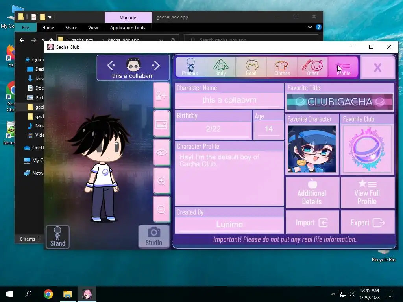Toggle the eye visibility button
The image size is (403, 302).
pos(161,152)
